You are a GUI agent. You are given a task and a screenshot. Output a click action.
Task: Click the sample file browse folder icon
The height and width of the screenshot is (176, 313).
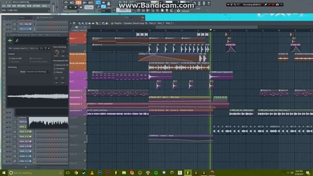41,48
